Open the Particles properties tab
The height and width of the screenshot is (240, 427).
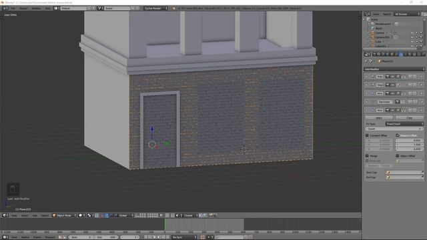(418, 55)
